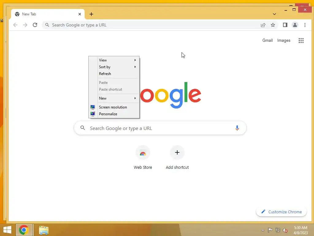Click the Personalize monitor icon
314x236 pixels.
pos(93,114)
